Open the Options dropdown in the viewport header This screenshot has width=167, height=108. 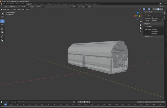coord(162,7)
